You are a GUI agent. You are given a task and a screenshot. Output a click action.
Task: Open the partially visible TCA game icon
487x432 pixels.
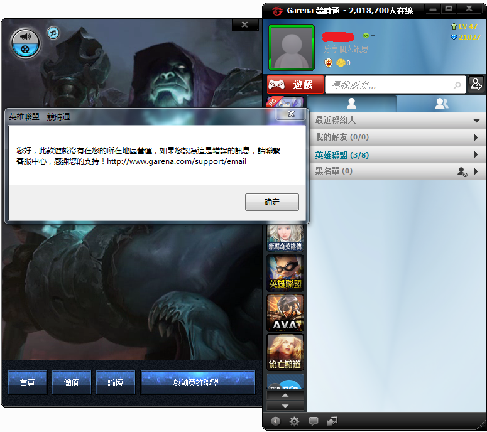pyautogui.click(x=285, y=382)
